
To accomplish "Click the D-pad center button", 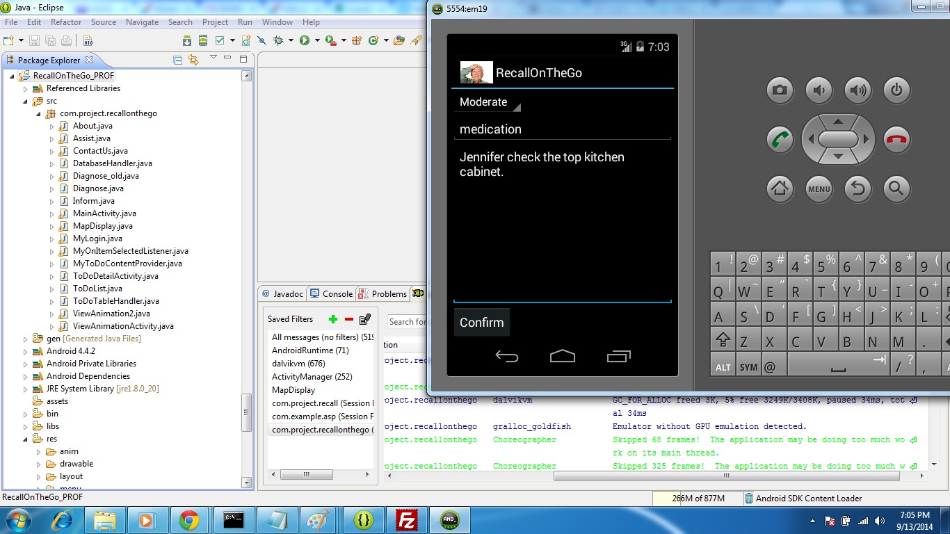I will pyautogui.click(x=838, y=139).
